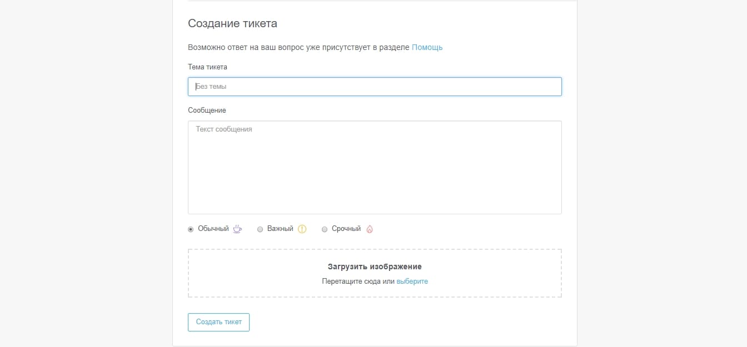Click the coffee cup icon next to Обычный

237,229
